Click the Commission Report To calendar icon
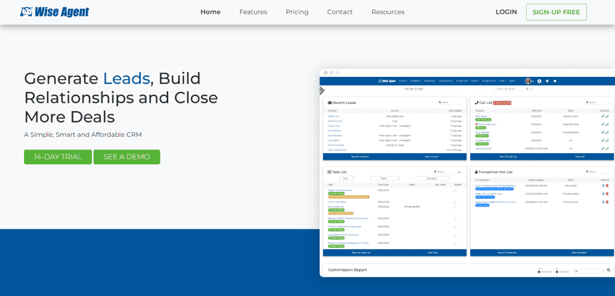The height and width of the screenshot is (296, 615). [x=557, y=272]
